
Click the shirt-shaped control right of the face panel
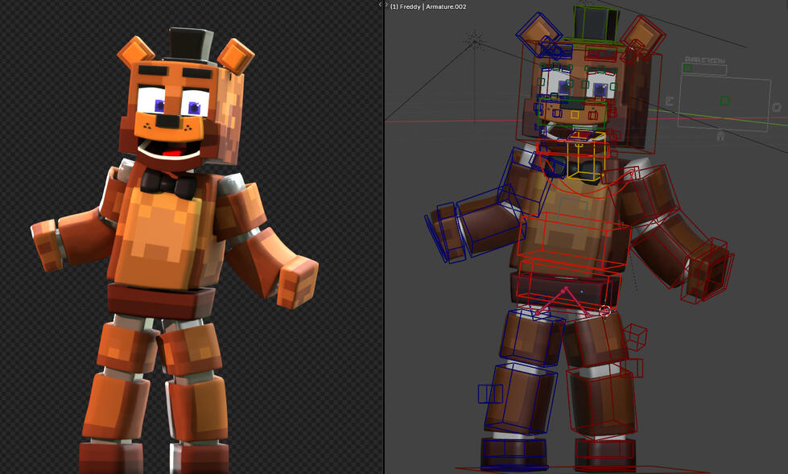coord(777,107)
